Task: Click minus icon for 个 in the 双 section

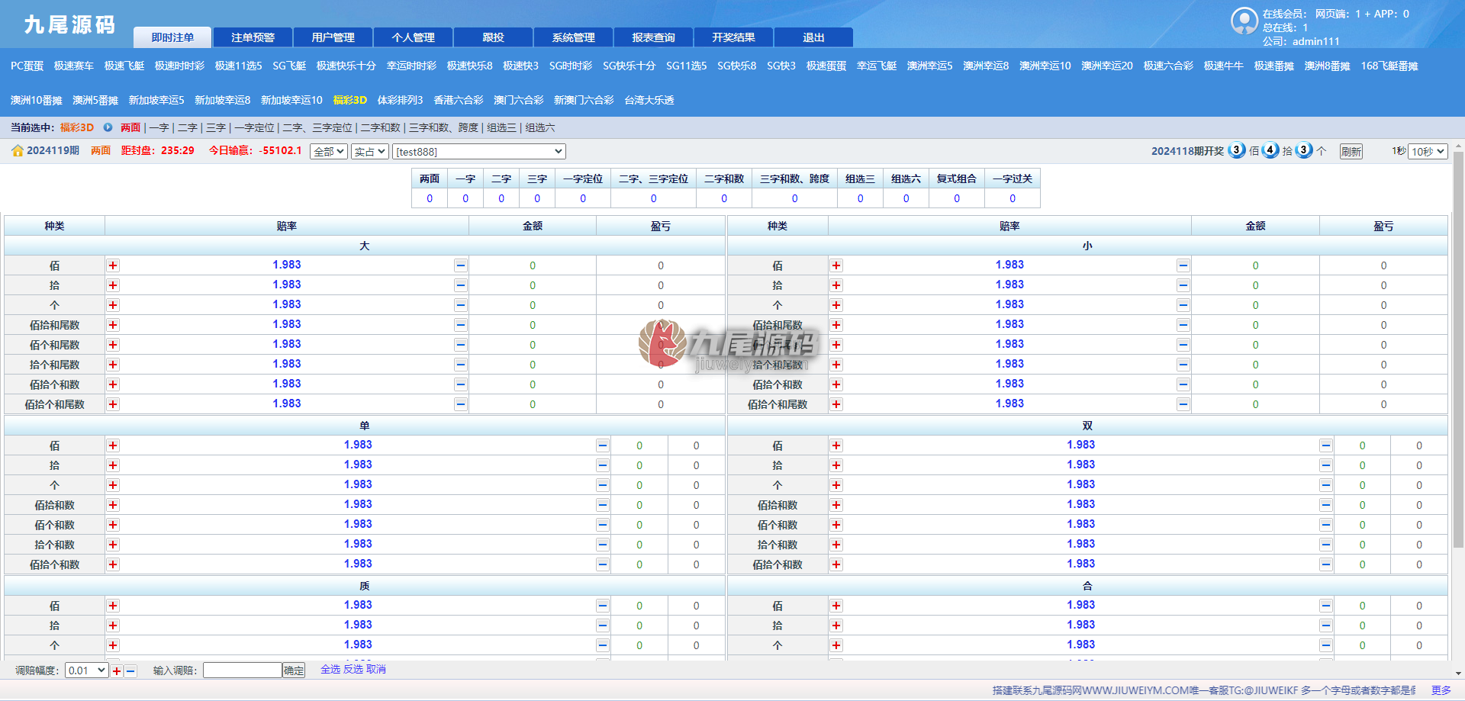Action: coord(1325,485)
